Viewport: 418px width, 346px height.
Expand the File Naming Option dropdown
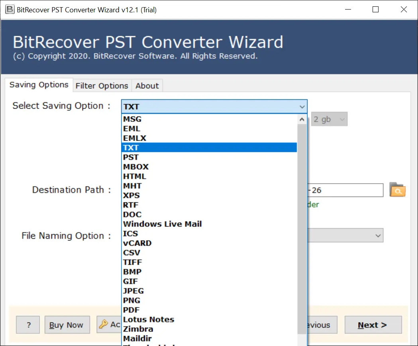pos(378,235)
